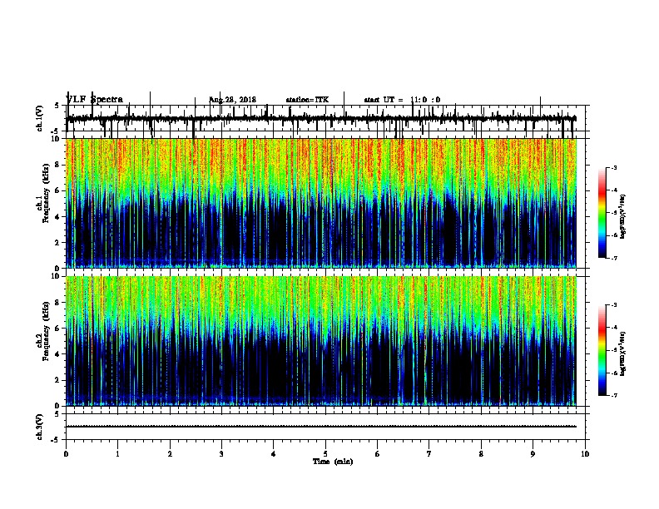Click the flat ch.3 voltage trace line
Screen dimensions: 659x509
point(321,427)
